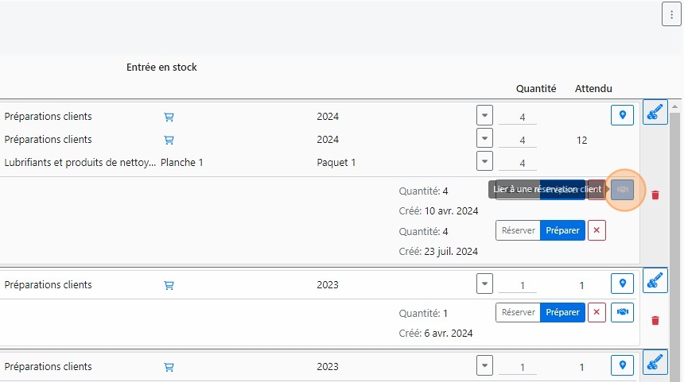Viewport: 684px width, 382px height.
Task: Click Réserver for 6 avr. 2024 entry
Action: coord(518,312)
